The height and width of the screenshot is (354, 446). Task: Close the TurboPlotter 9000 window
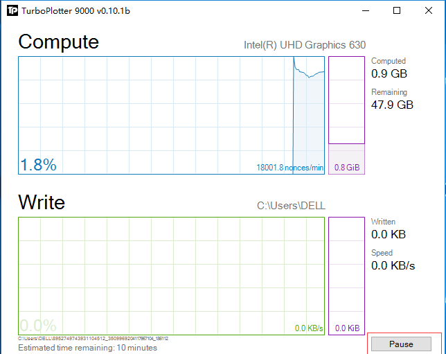click(429, 11)
